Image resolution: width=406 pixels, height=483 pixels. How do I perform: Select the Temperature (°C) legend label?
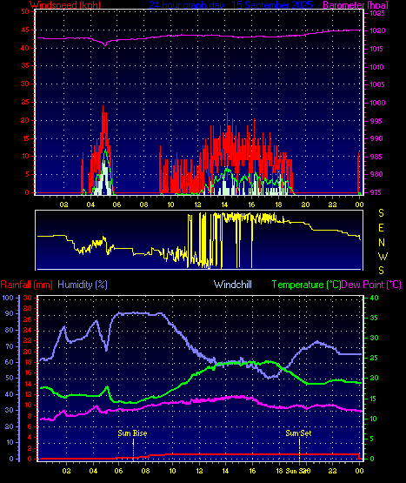click(x=306, y=285)
